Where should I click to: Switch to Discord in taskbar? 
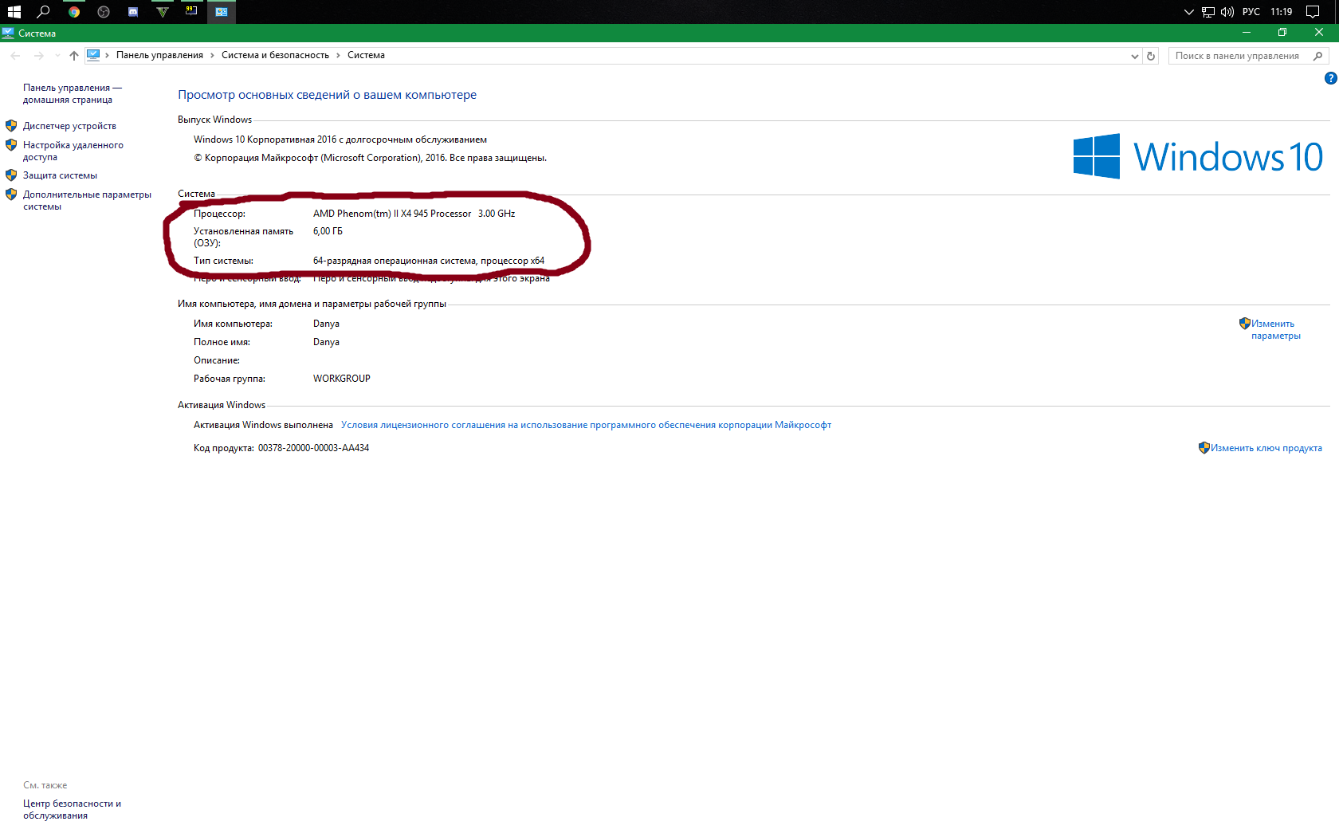pyautogui.click(x=133, y=11)
